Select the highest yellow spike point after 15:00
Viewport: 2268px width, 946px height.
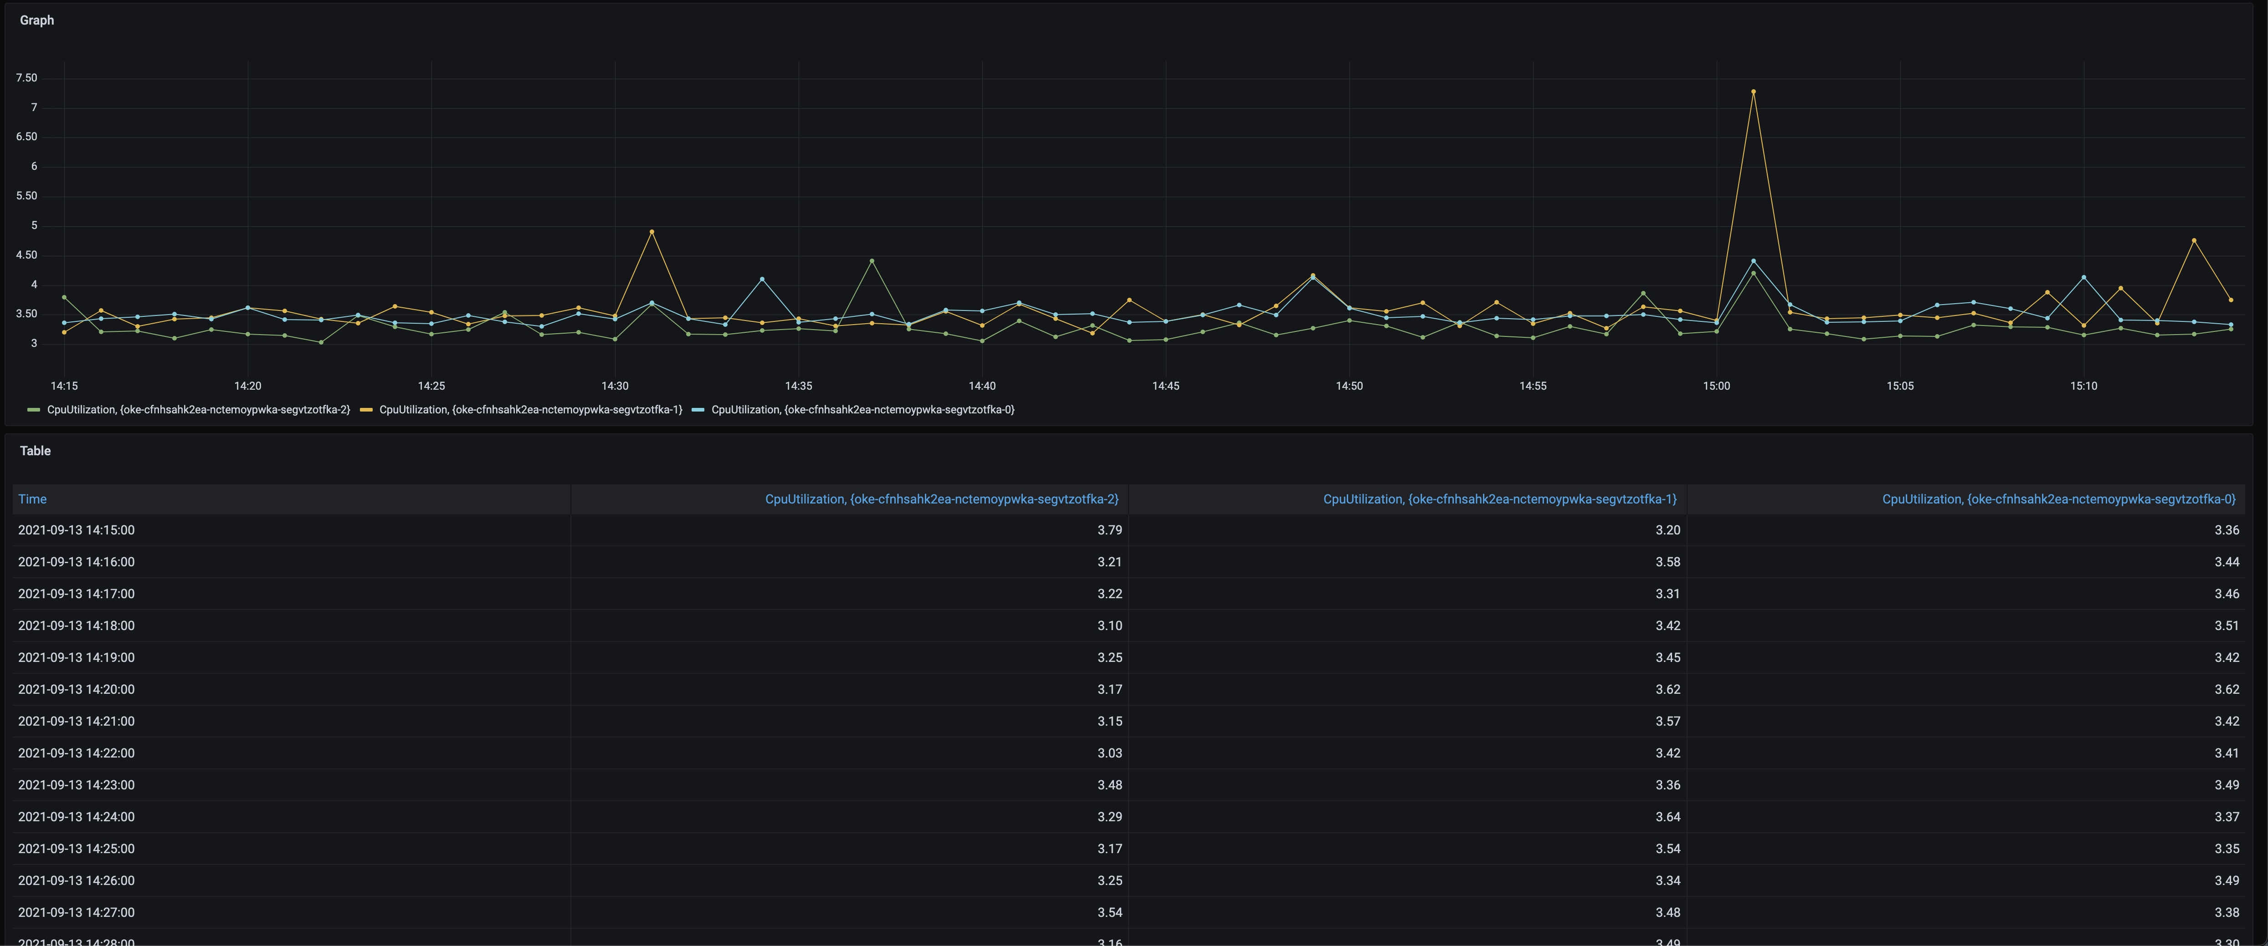(x=1753, y=92)
